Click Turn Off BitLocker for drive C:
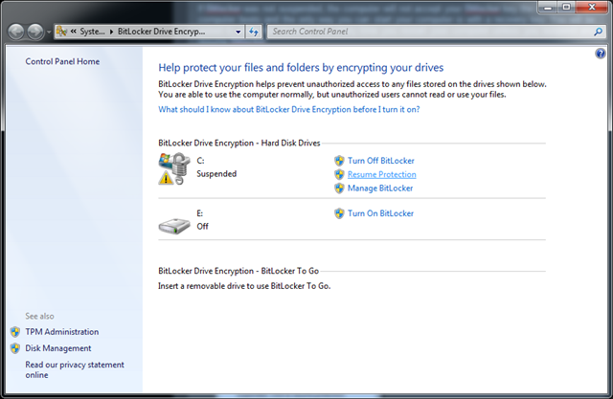 click(x=381, y=161)
